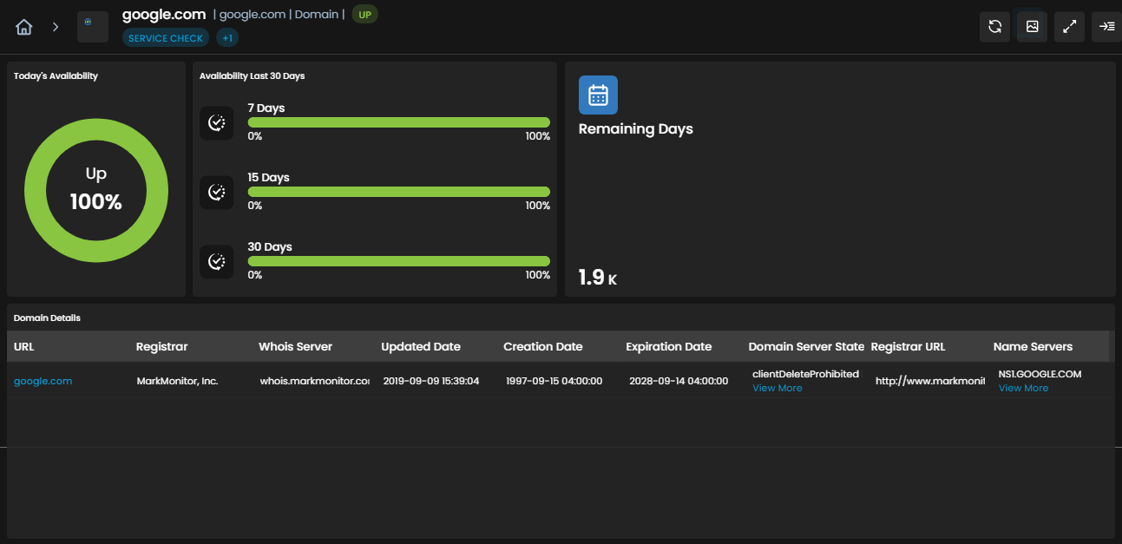
Task: Click the Remaining Days calendar icon
Action: [x=598, y=95]
